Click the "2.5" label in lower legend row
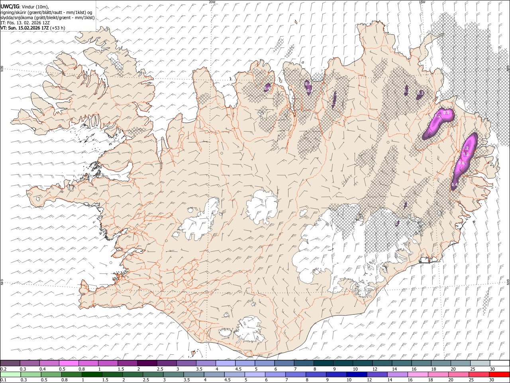 pos(145,380)
